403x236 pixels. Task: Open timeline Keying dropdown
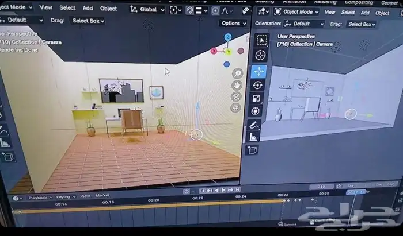point(66,197)
